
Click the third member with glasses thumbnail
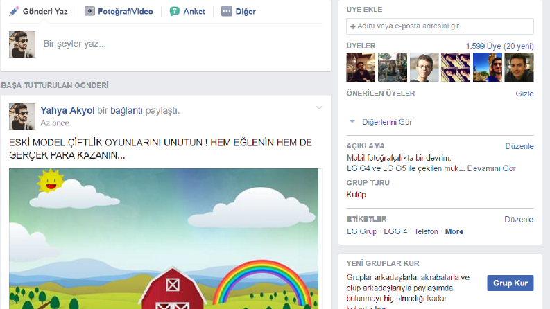click(424, 67)
